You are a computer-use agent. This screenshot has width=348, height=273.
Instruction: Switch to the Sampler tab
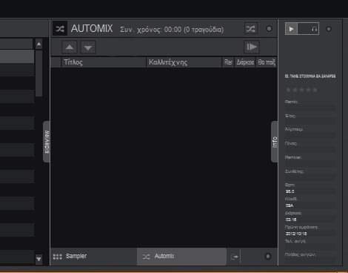coord(94,257)
